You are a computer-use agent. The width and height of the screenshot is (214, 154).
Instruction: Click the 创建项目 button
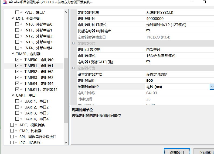(x=177, y=152)
